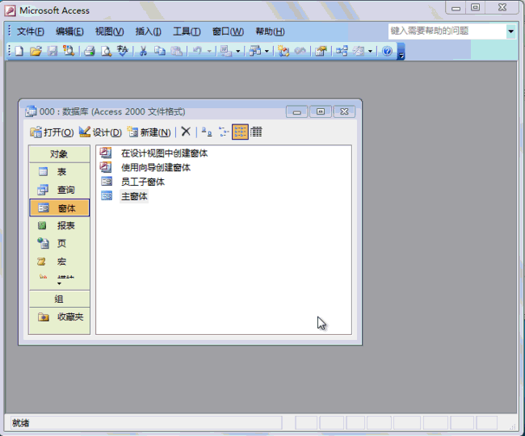This screenshot has height=436, width=525.
Task: Expand the Undo dropdown arrow
Action: 209,51
